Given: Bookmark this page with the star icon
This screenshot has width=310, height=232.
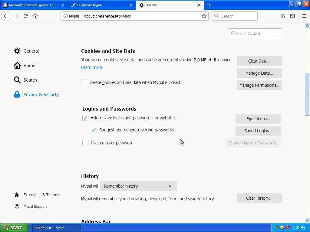Looking at the screenshot, I should tap(204, 16).
